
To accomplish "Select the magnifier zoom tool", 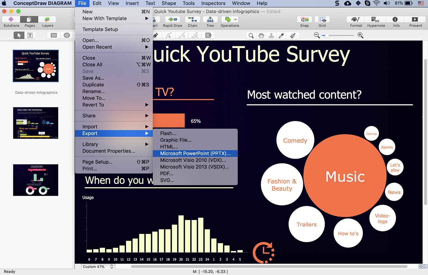I will pos(251,35).
